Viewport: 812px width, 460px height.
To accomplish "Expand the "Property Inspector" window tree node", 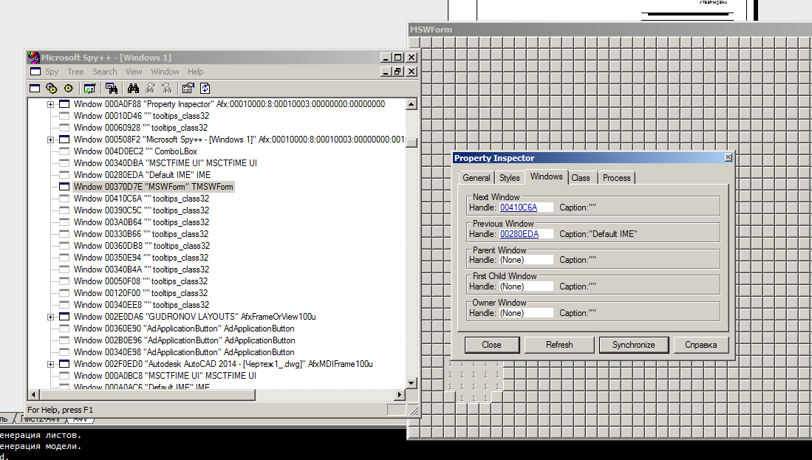I will pos(51,104).
